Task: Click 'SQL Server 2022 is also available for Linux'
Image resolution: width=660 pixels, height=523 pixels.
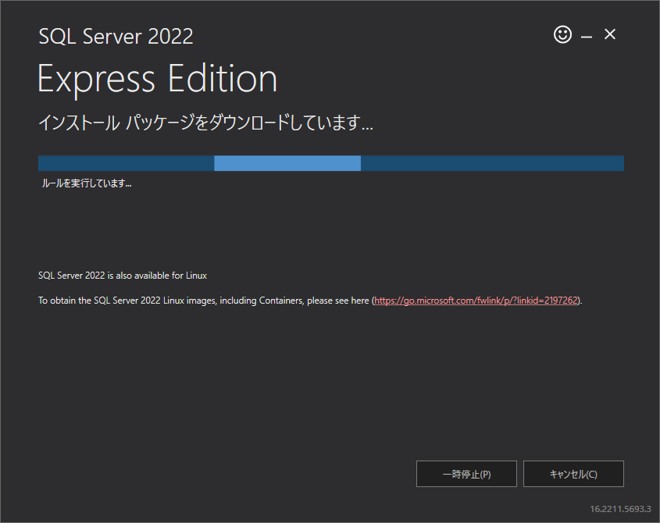Action: (123, 276)
